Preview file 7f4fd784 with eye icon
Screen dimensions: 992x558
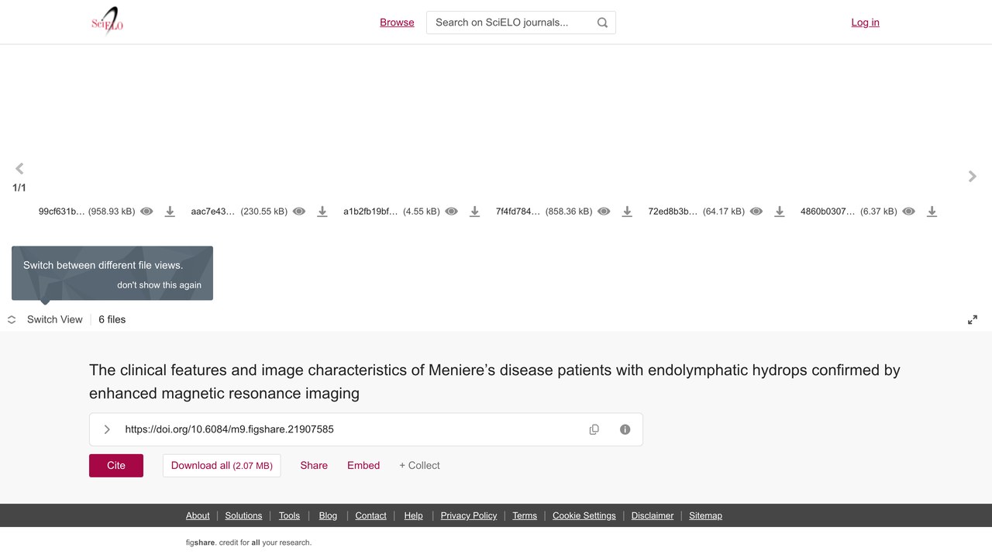tap(604, 212)
